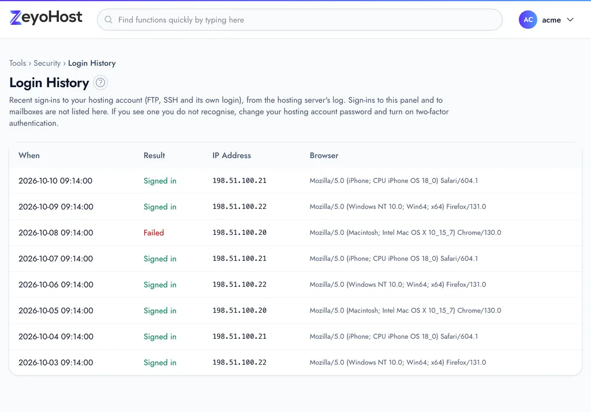Click the IP Address column header

pos(231,155)
